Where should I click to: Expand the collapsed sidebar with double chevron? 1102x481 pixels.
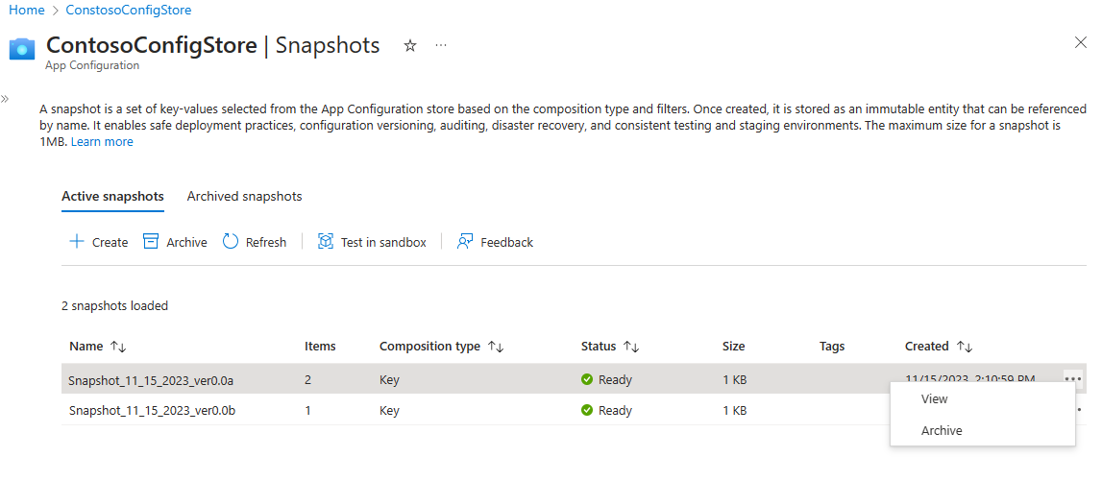(5, 98)
